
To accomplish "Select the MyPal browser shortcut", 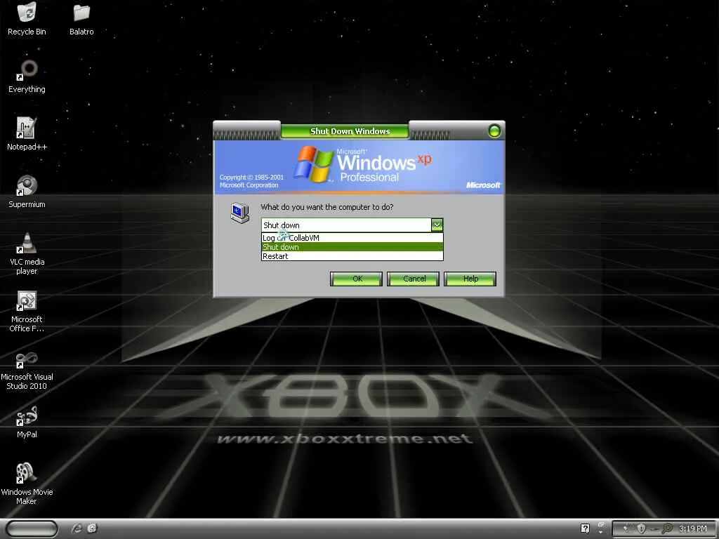I will click(27, 422).
